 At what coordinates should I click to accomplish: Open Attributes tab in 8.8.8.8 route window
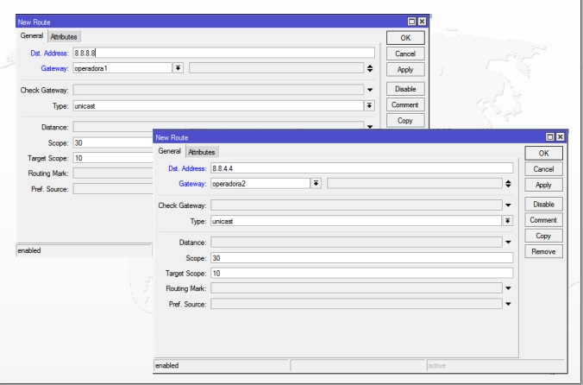tap(64, 36)
